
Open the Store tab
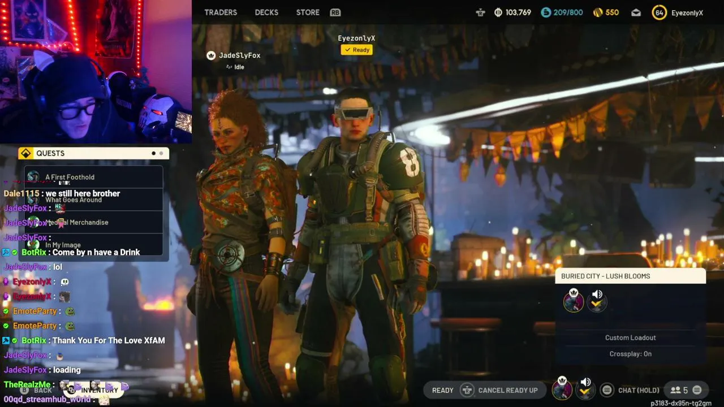coord(308,12)
